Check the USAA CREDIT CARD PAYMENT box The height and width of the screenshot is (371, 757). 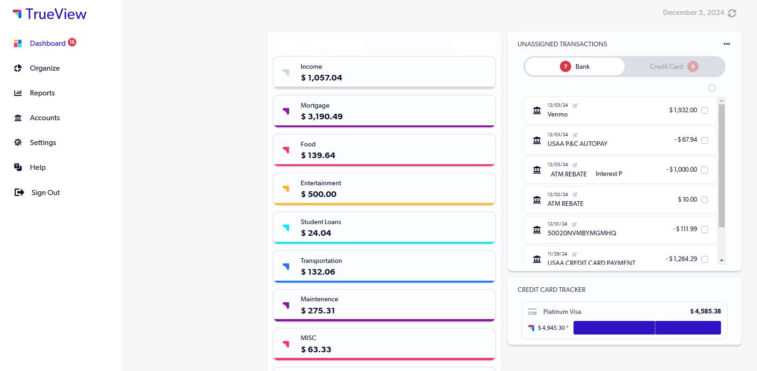coord(705,259)
